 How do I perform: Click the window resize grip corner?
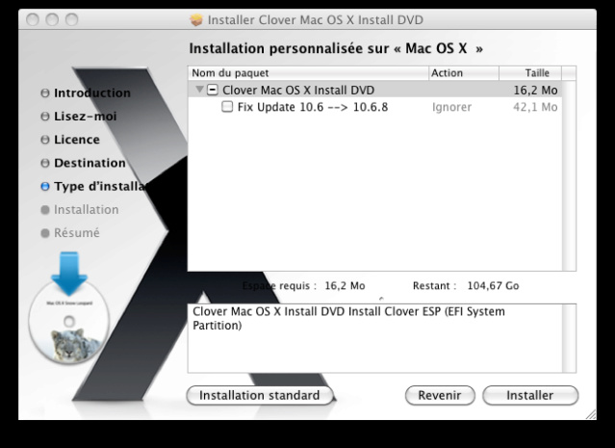click(x=591, y=414)
